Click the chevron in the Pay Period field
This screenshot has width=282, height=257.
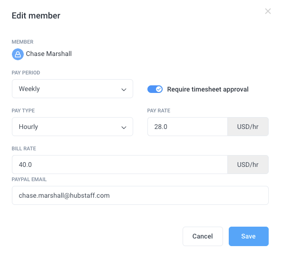click(124, 90)
